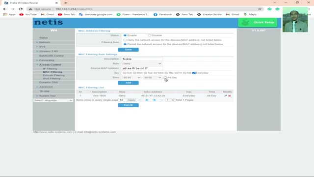Tick the Sun day checkbox
The width and height of the screenshot is (314, 177).
125,73
